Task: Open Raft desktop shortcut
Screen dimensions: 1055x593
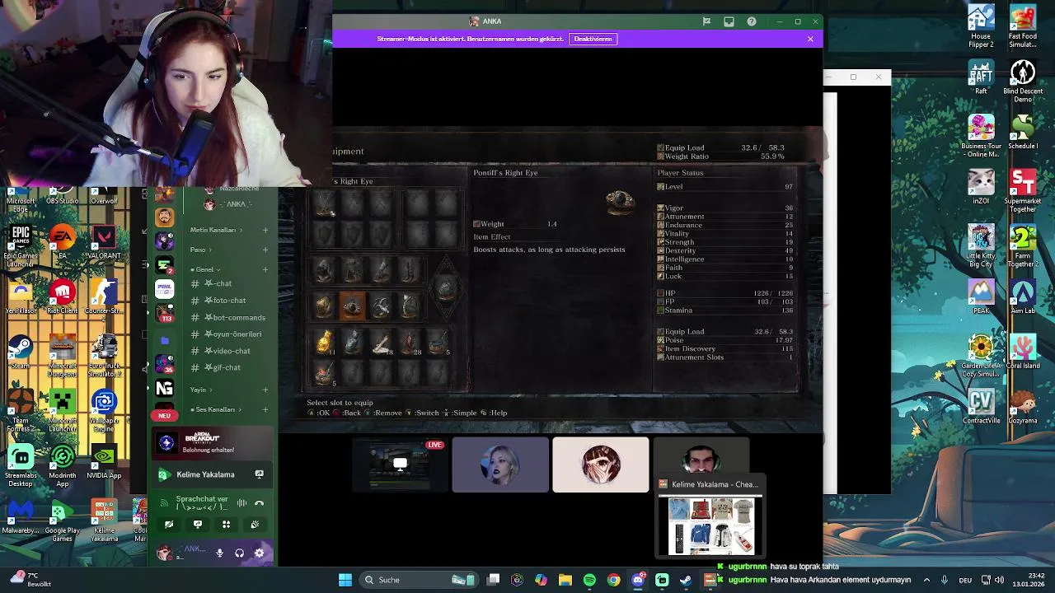Action: click(981, 77)
